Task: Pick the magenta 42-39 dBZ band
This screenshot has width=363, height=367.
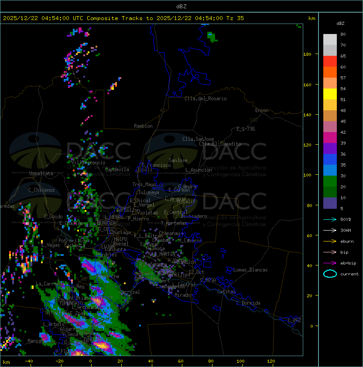Action: point(330,138)
